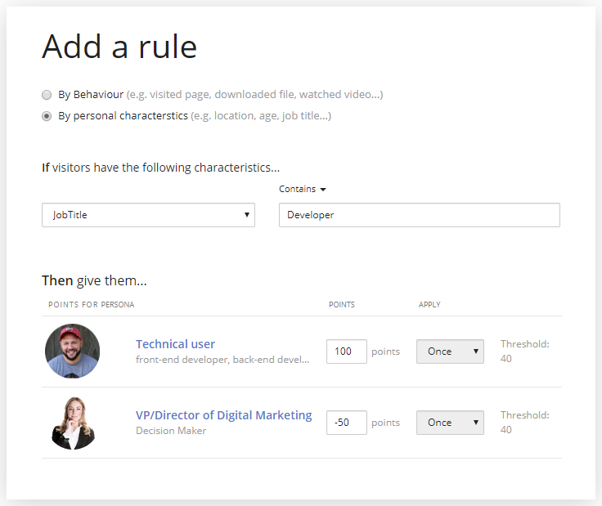602x506 pixels.
Task: Open the Technical user persona link
Action: tap(175, 344)
